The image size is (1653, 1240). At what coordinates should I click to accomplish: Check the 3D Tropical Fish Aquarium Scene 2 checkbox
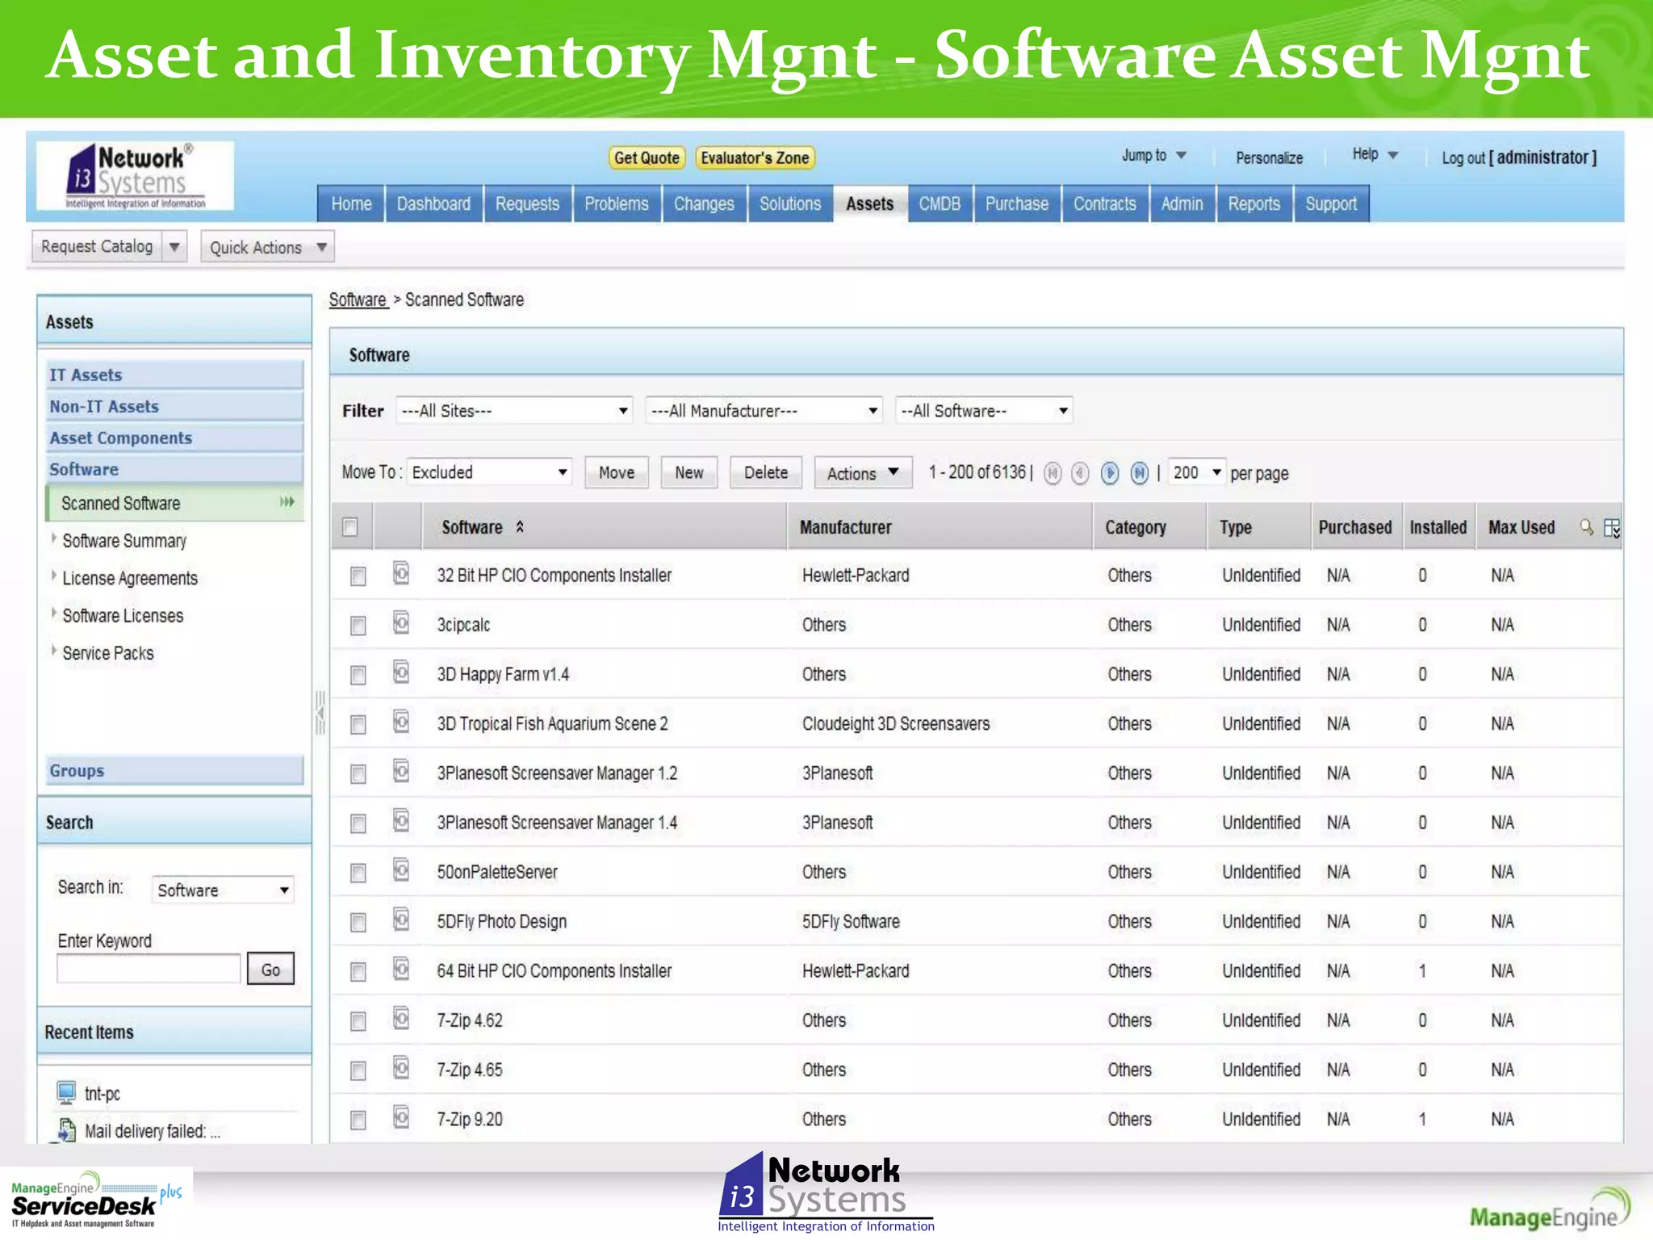[x=358, y=724]
